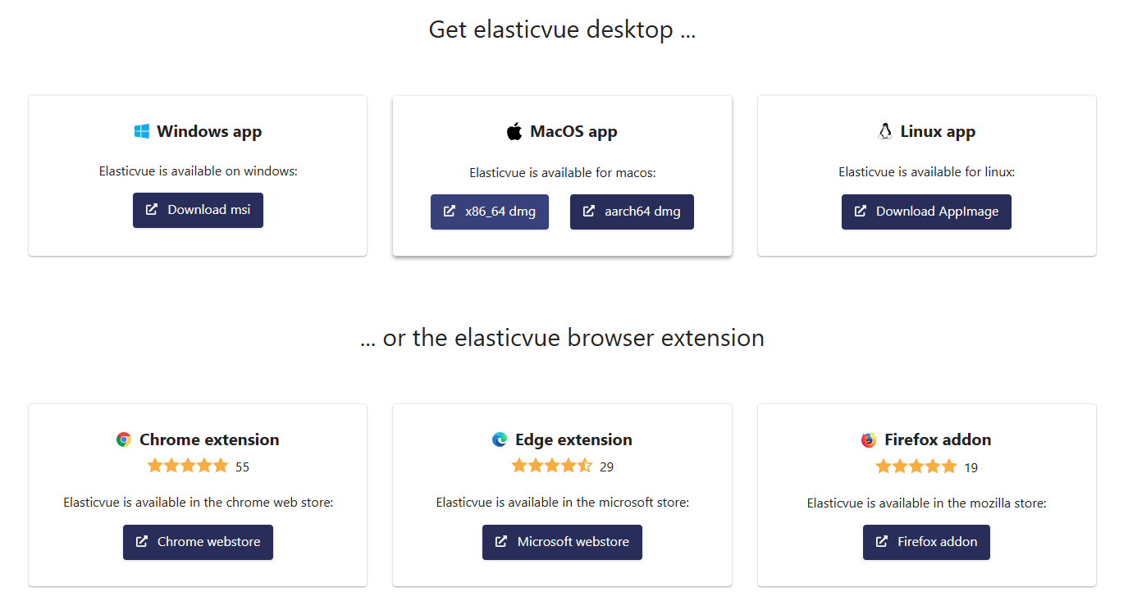Viewport: 1128px width, 610px height.
Task: Click the Windows app heading
Action: 209,131
